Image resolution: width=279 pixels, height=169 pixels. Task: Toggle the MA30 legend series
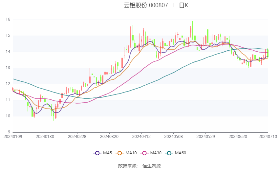[x=151, y=153]
